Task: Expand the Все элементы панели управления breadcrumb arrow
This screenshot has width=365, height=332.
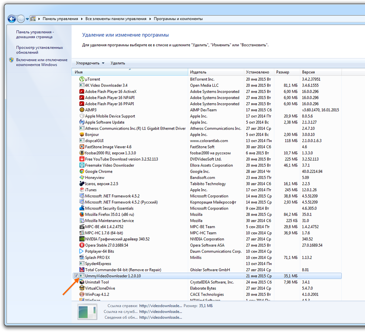Action: [x=150, y=19]
